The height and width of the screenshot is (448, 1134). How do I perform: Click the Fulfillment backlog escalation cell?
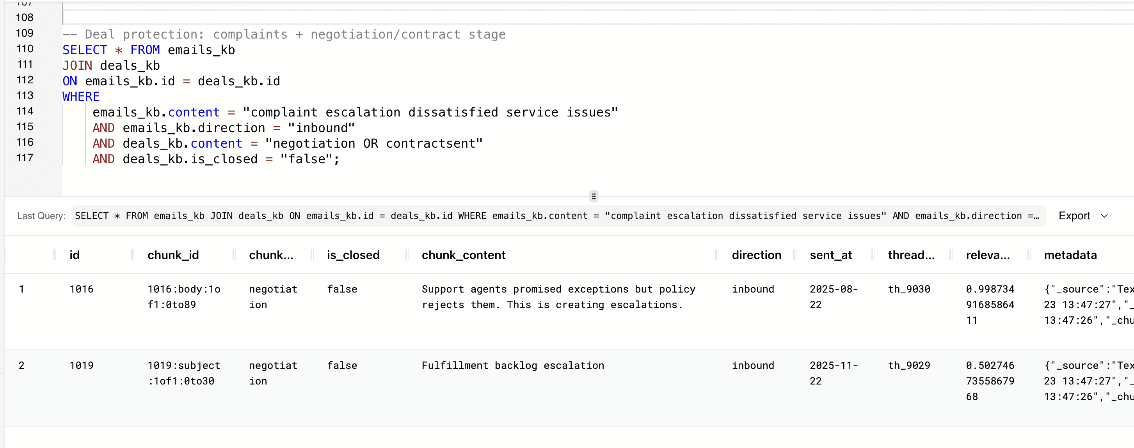coord(512,365)
